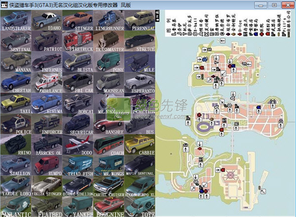Viewport: 296px width, 217px height.
Task: Pick the DIABLO STALLION
Action: pyautogui.click(x=78, y=186)
